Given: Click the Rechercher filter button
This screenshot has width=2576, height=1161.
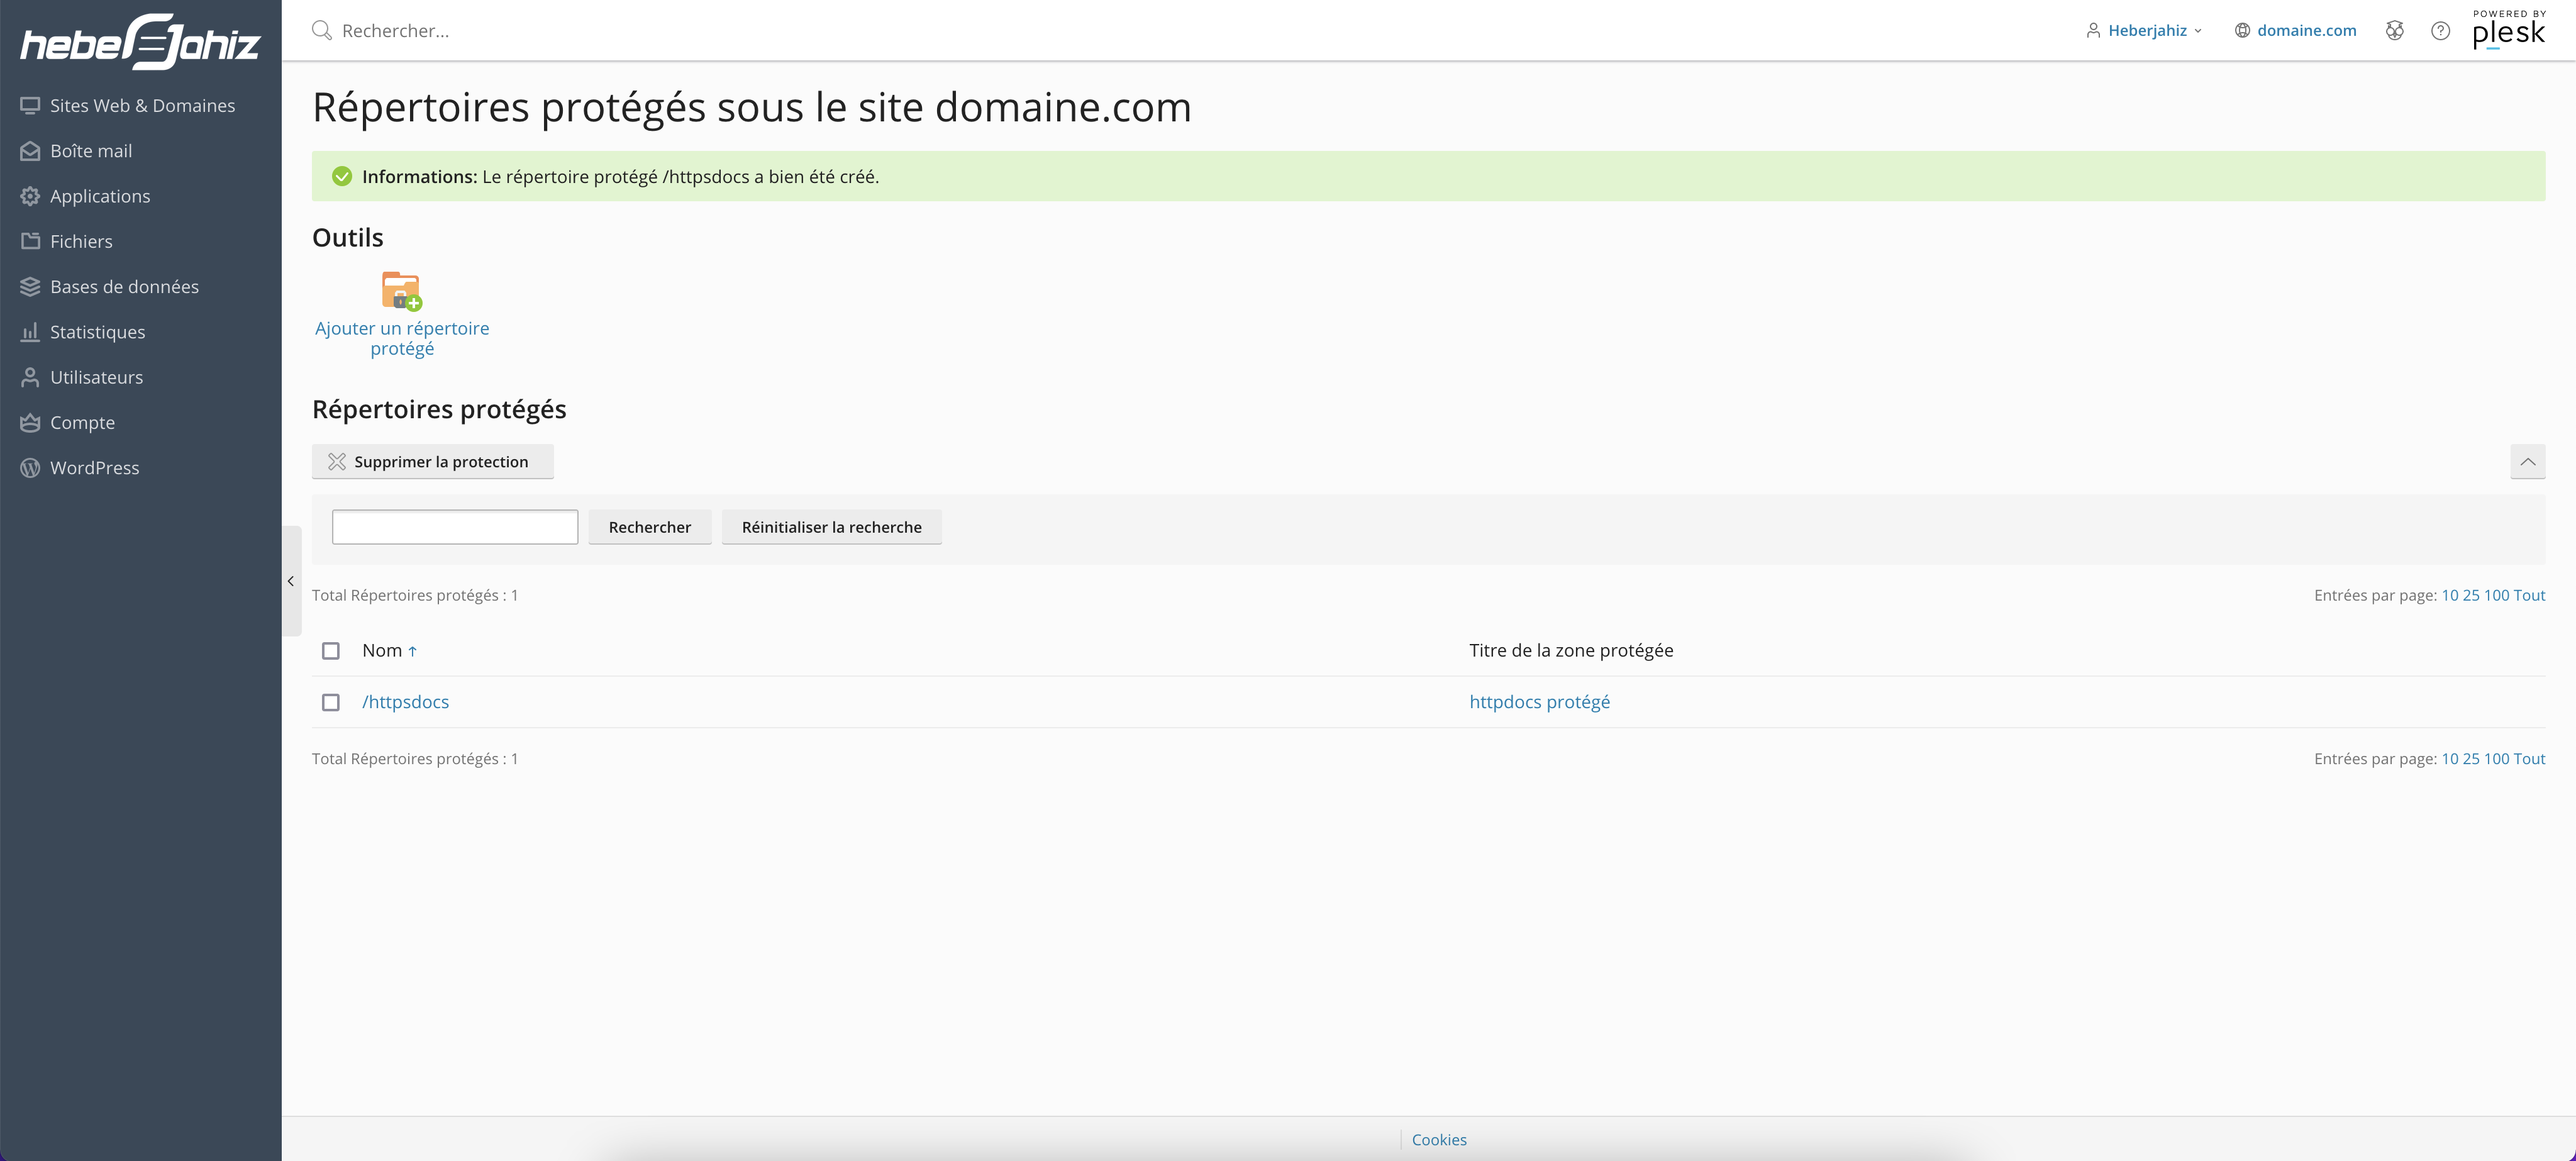Looking at the screenshot, I should pos(650,527).
